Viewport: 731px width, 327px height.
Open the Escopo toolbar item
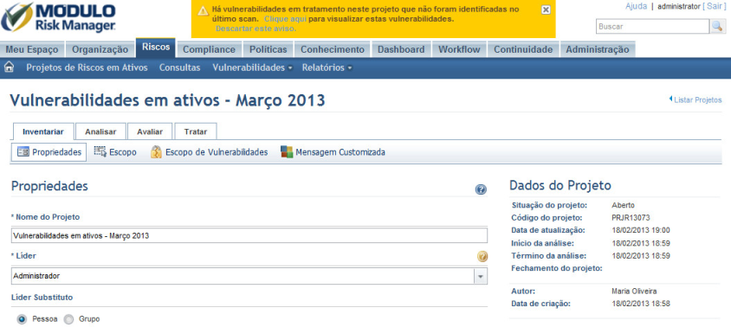coord(115,152)
